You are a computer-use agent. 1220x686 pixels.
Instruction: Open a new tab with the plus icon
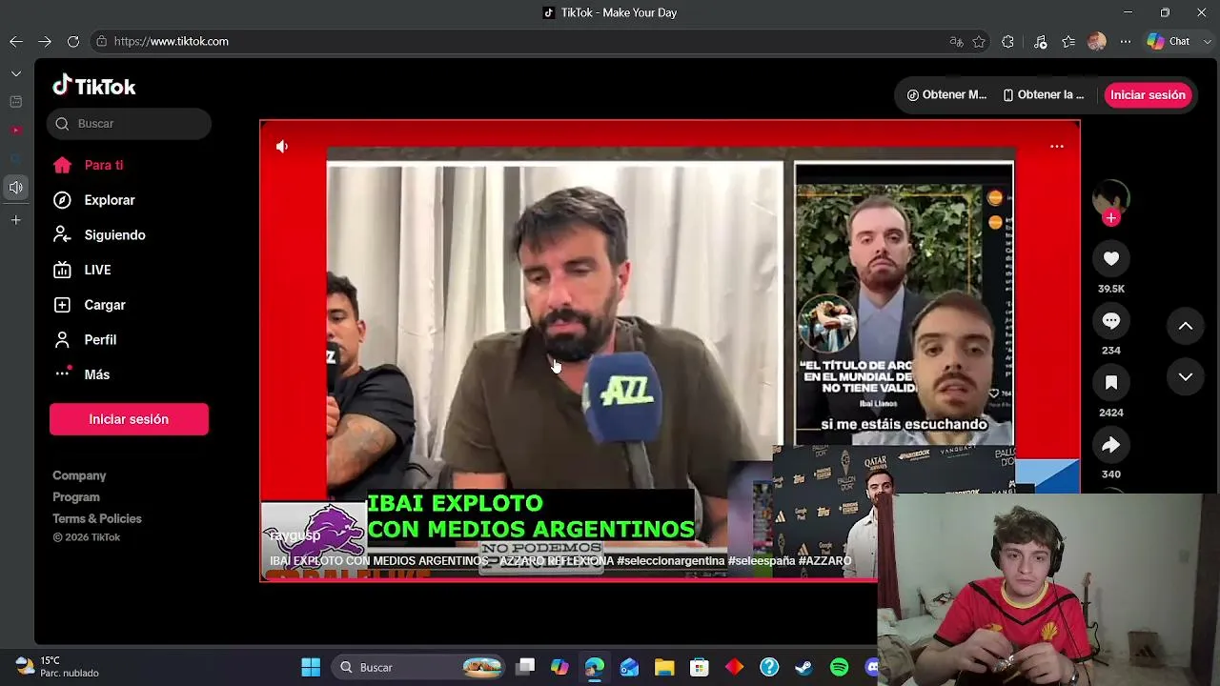click(x=16, y=220)
